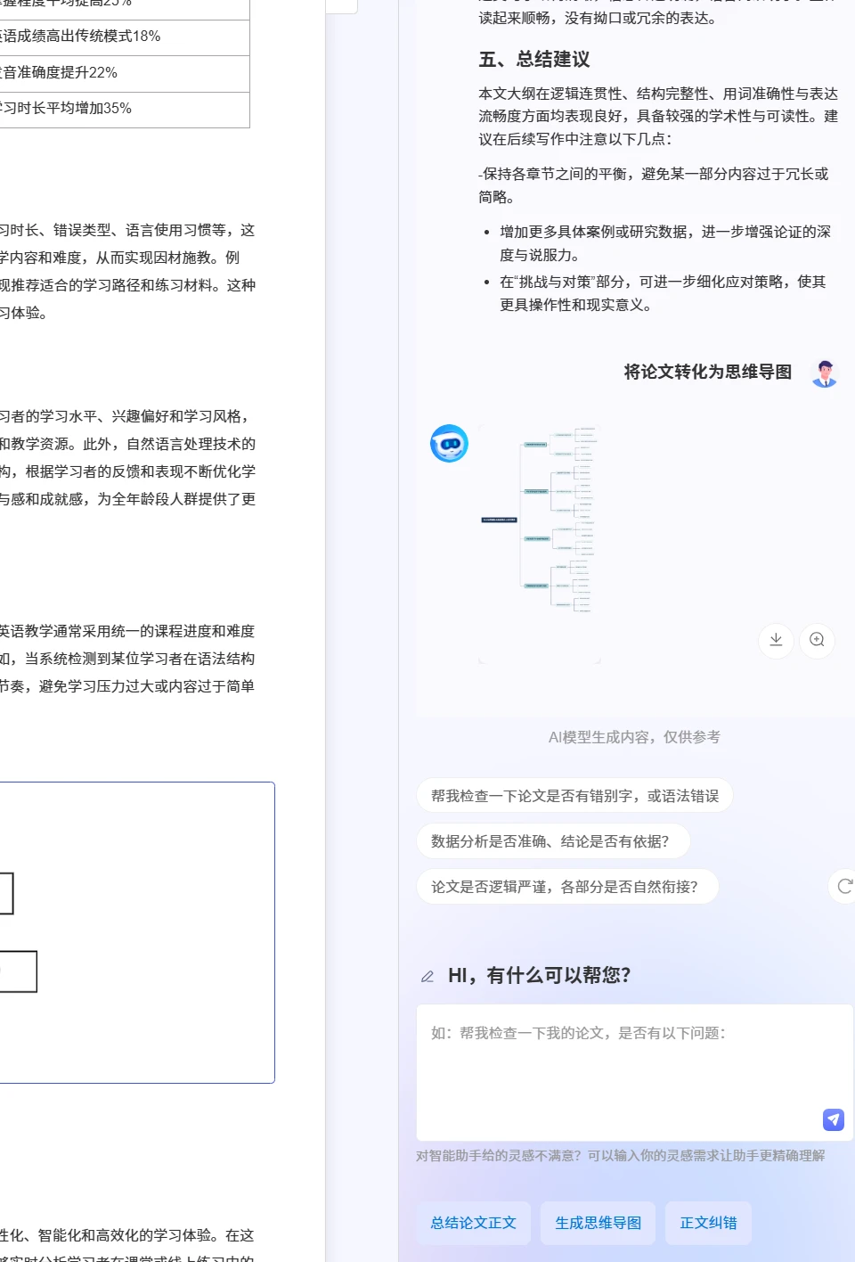855x1262 pixels.
Task: Focus the chat message input field
Action: pyautogui.click(x=635, y=1072)
